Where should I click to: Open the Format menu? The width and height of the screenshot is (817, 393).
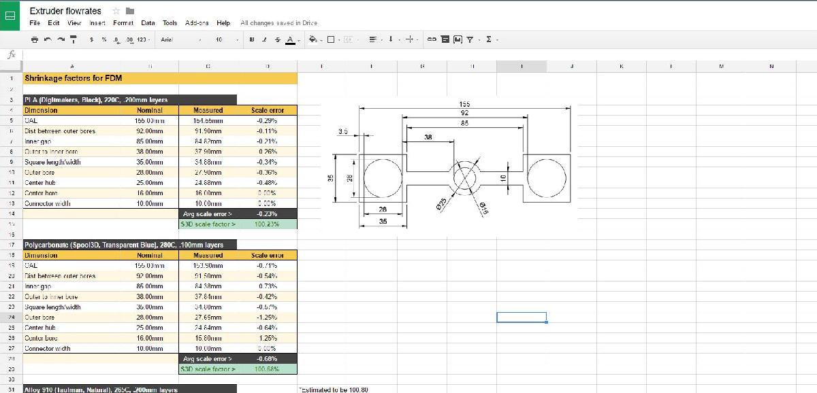[x=123, y=22]
